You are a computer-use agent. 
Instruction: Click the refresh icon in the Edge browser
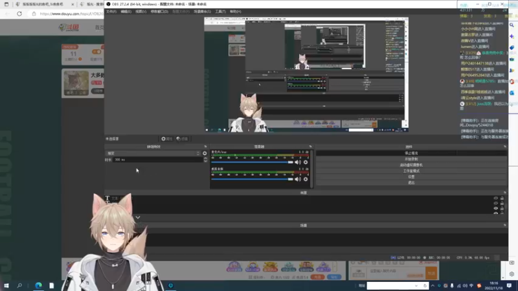tap(19, 14)
